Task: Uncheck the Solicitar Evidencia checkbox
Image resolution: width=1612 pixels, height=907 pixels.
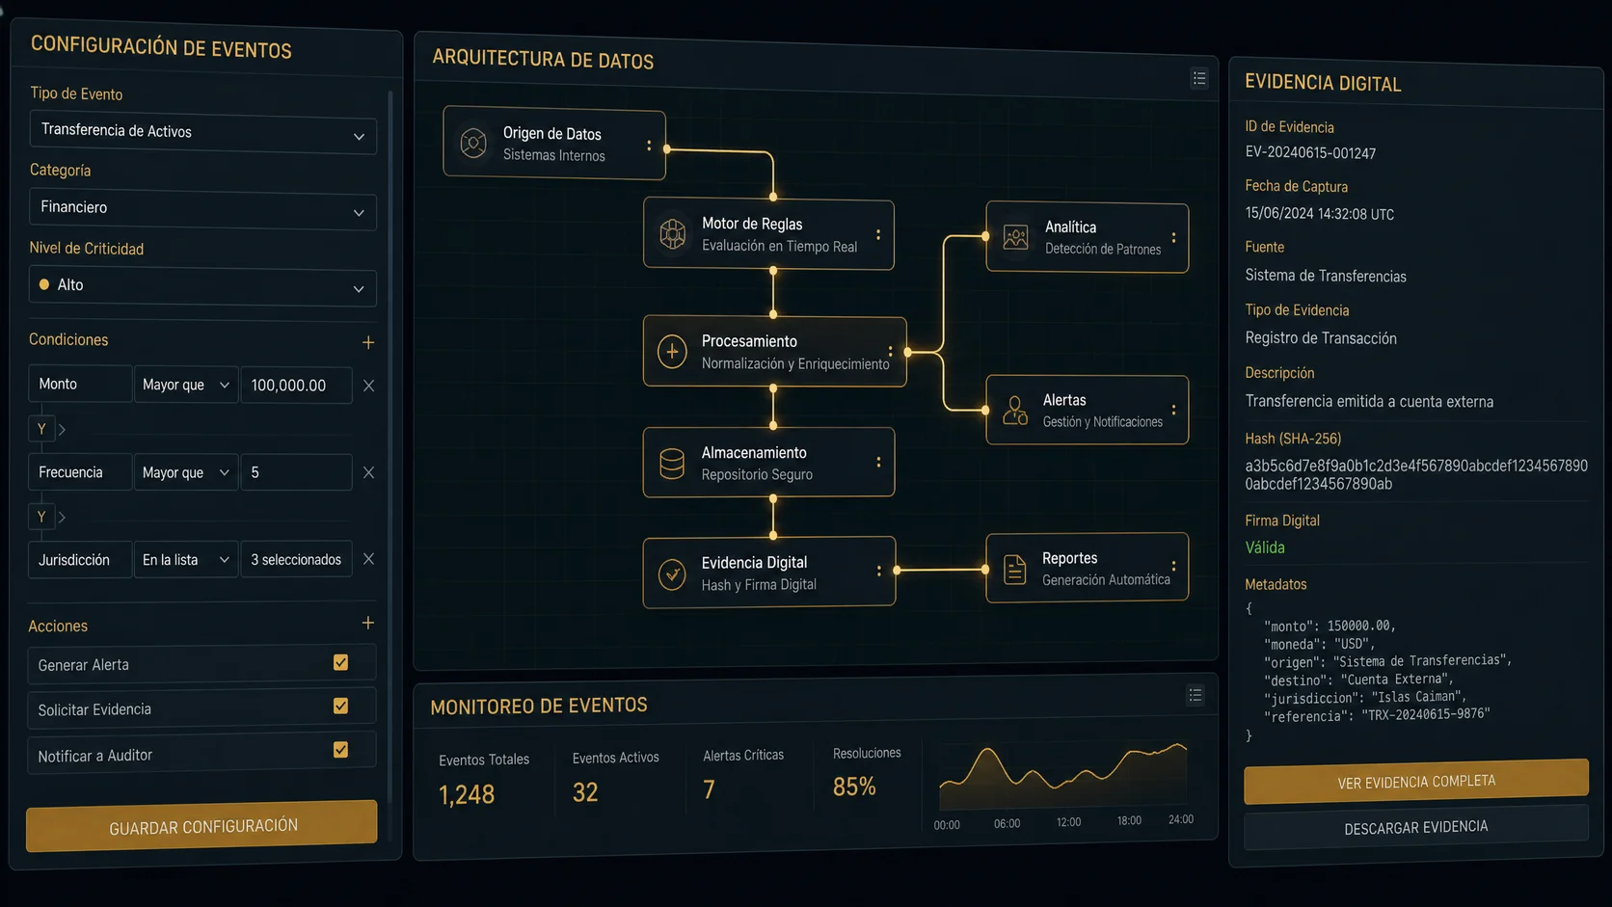Action: click(x=340, y=706)
